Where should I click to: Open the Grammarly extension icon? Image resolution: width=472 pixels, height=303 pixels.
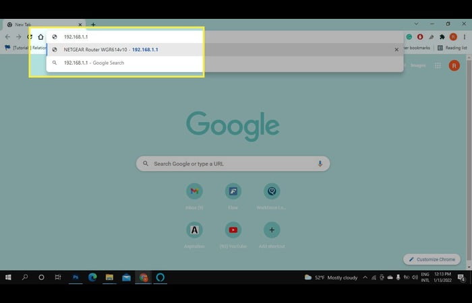coord(409,36)
